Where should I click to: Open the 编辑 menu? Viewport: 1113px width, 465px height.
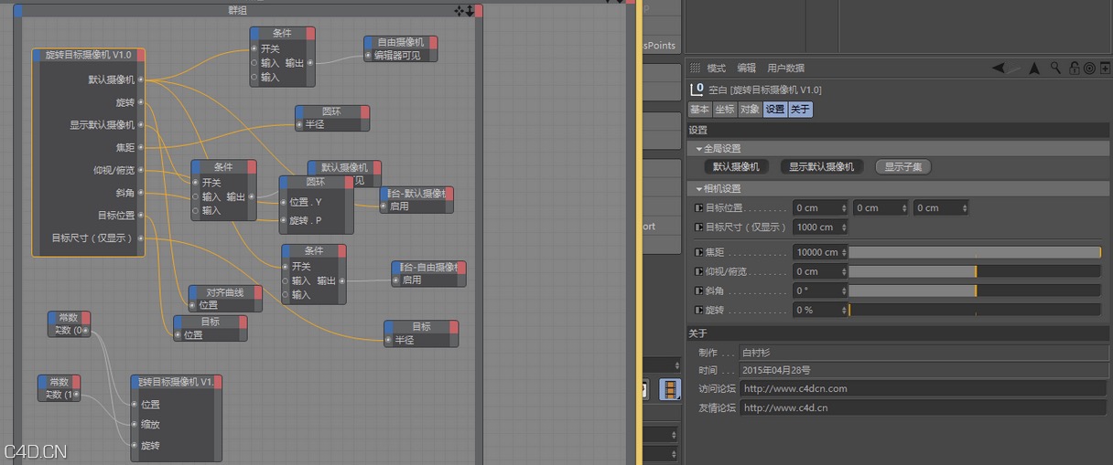[747, 69]
